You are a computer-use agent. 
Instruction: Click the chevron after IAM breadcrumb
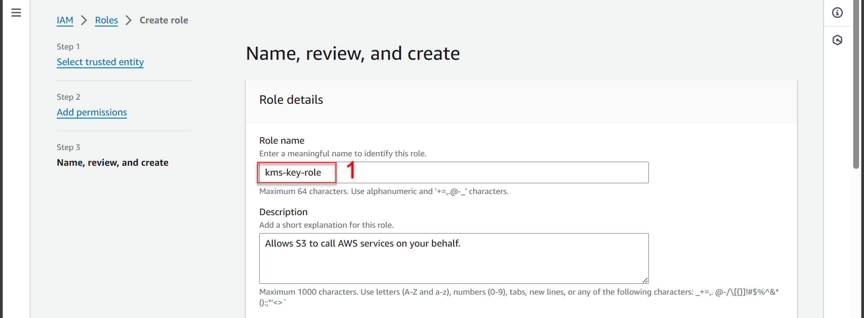[x=84, y=20]
